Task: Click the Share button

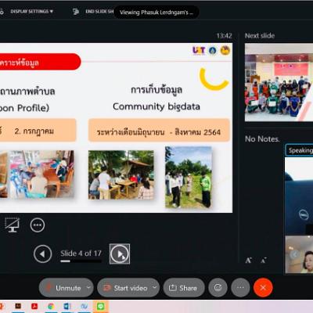Action: (184, 288)
